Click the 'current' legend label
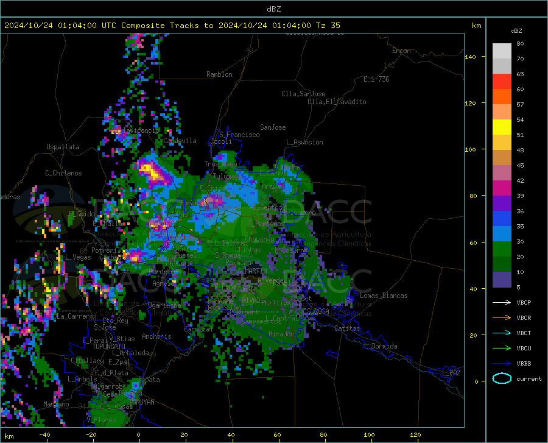 tap(529, 378)
